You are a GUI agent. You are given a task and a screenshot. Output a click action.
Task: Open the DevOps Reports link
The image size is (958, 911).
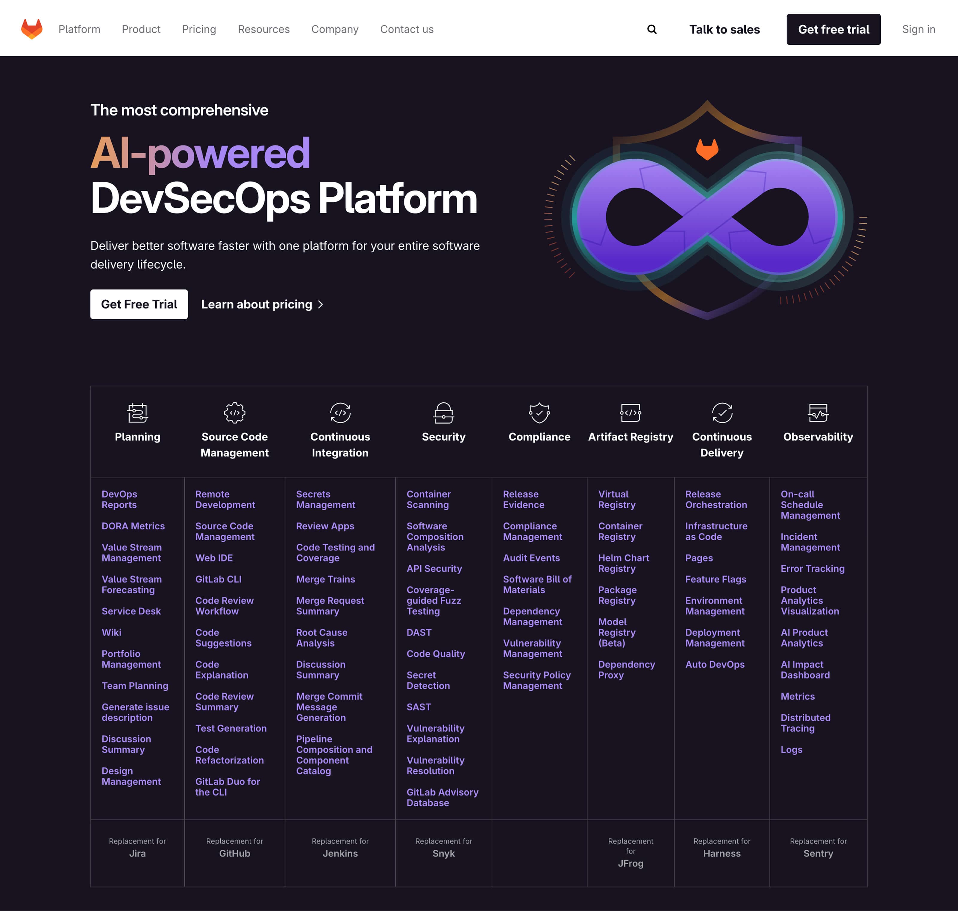[x=119, y=499]
